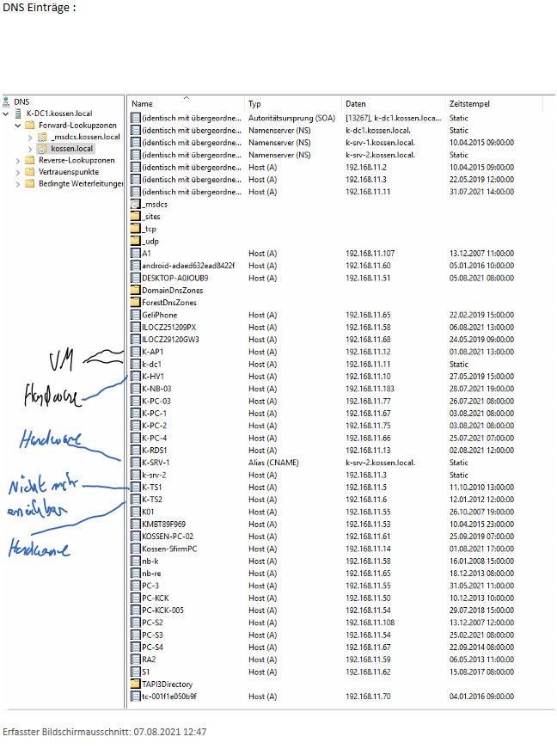Click the DomainDnsZones folder icon
The image size is (557, 755).
pos(135,291)
